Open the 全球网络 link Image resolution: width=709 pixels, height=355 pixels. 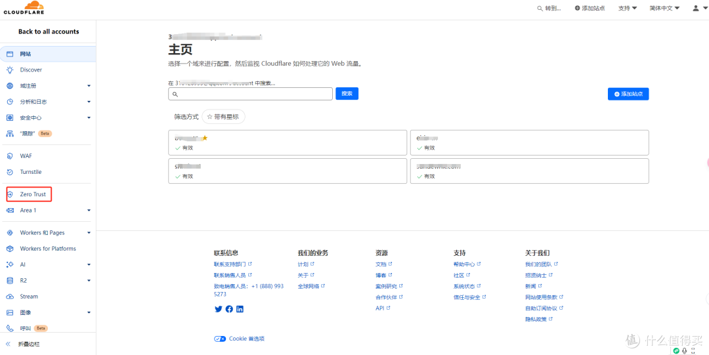click(x=311, y=286)
